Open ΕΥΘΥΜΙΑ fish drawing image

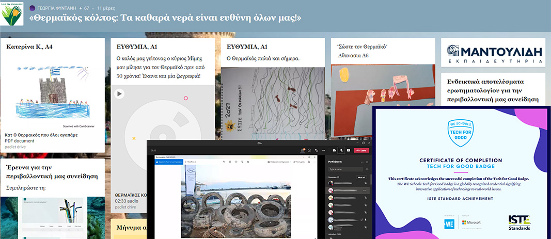coord(273,104)
